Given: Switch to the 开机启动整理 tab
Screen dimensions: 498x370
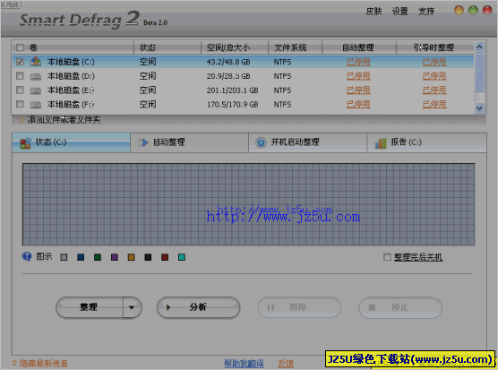Looking at the screenshot, I should pyautogui.click(x=308, y=142).
